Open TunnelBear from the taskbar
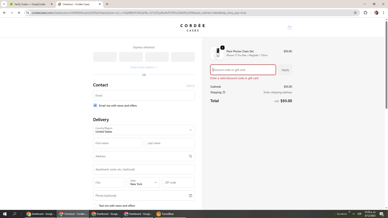The height and width of the screenshot is (218, 388). click(x=170, y=214)
